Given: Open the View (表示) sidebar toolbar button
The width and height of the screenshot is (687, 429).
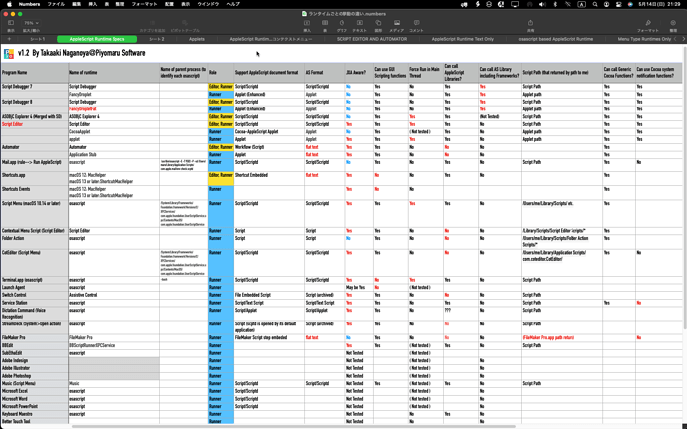Looking at the screenshot, I should tap(11, 23).
